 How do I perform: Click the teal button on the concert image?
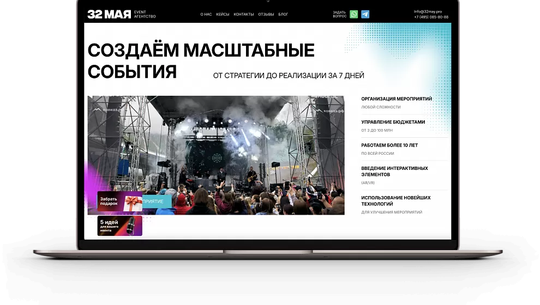(157, 202)
